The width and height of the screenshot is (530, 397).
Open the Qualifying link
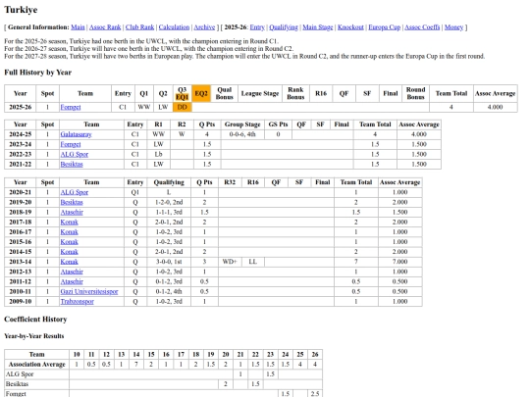(284, 27)
